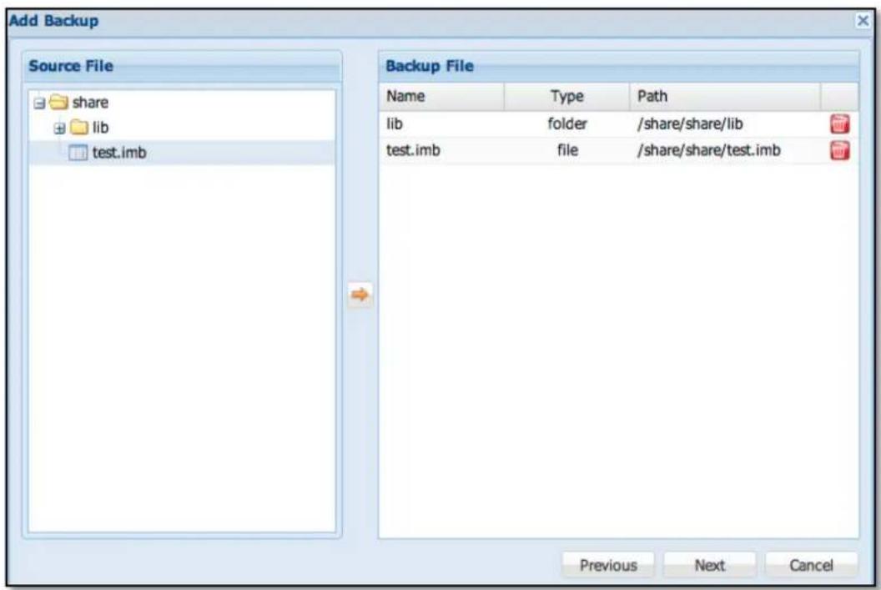Sort by the Type column header
The height and width of the screenshot is (590, 881).
click(567, 96)
